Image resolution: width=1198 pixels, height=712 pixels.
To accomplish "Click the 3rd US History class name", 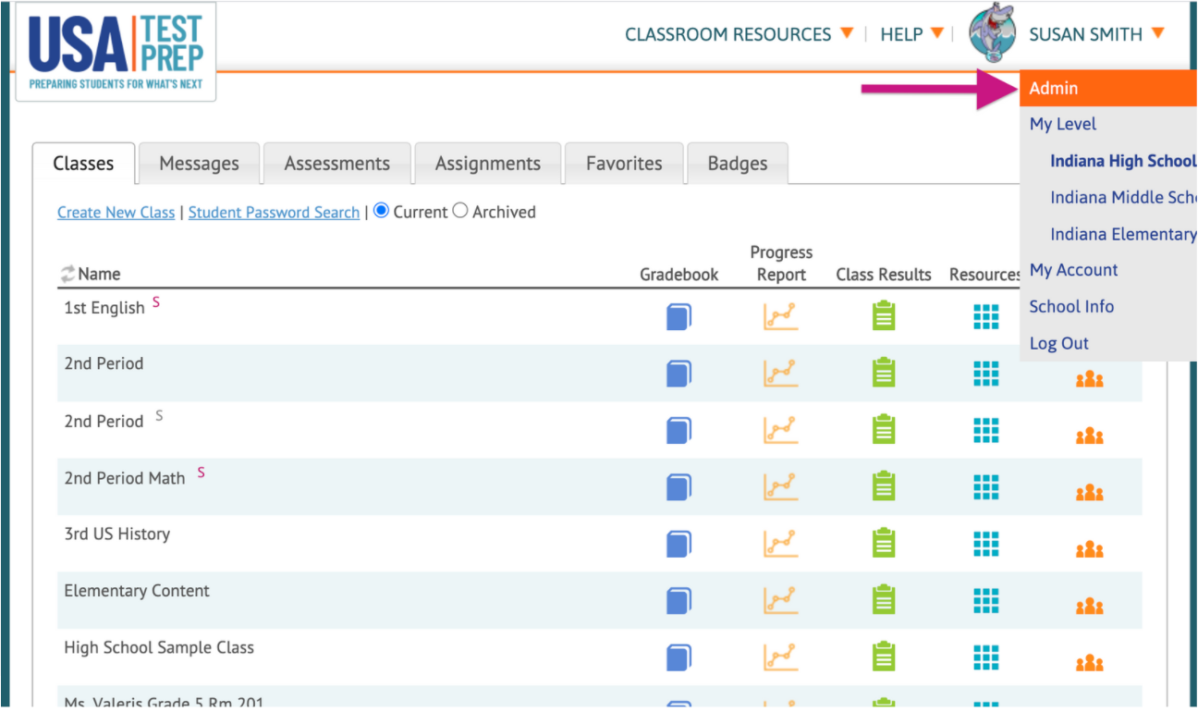I will (x=117, y=534).
